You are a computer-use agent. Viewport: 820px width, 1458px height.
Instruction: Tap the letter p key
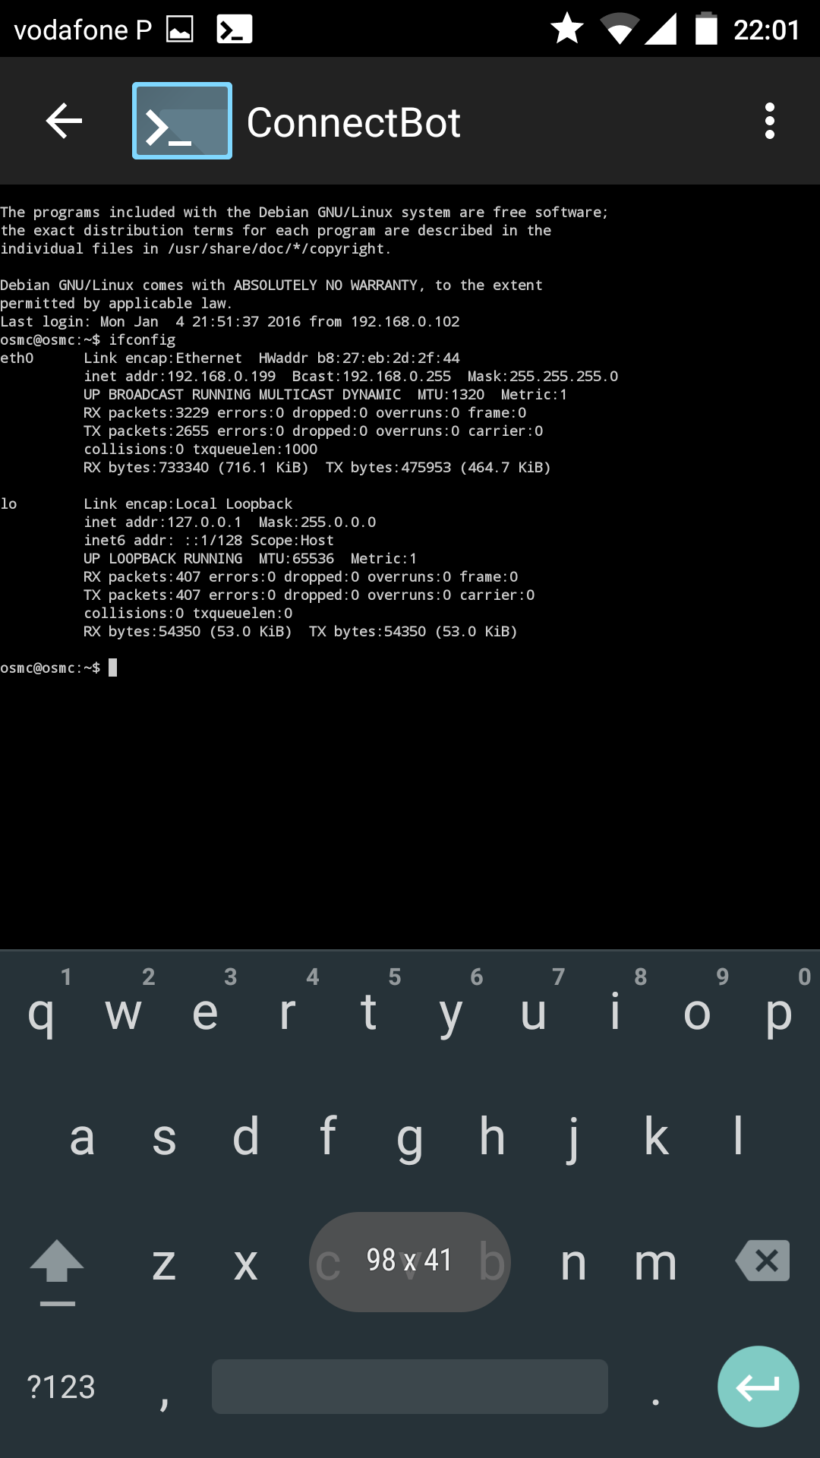pos(779,1012)
